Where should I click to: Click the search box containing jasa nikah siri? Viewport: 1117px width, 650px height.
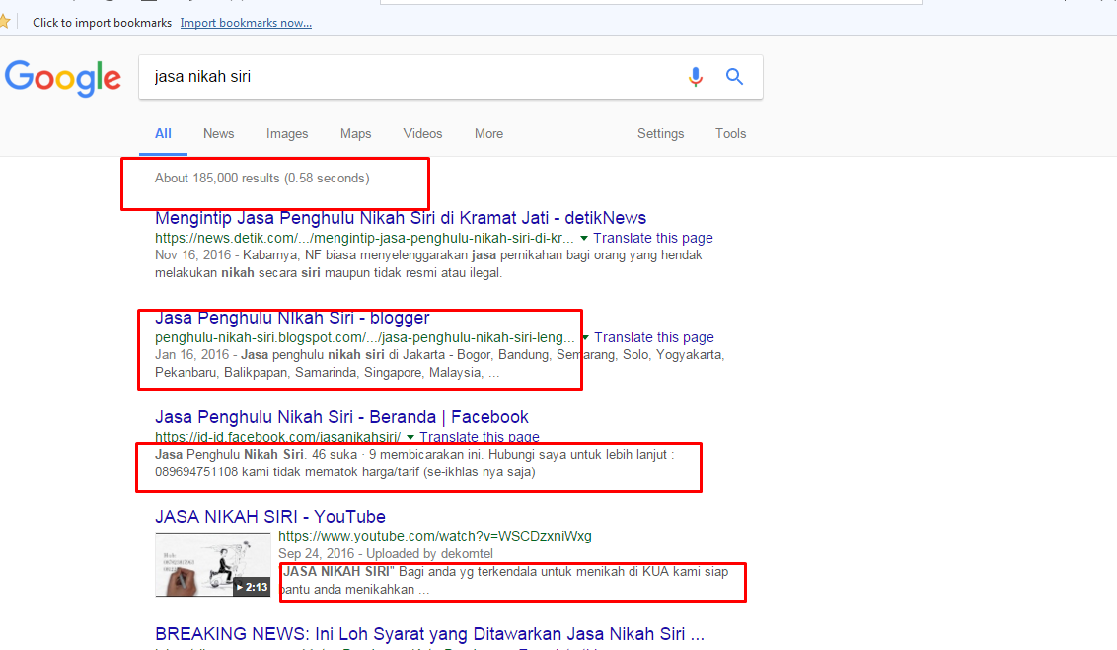click(450, 77)
